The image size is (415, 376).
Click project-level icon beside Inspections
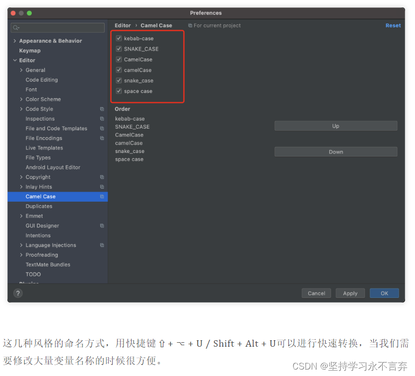(102, 119)
